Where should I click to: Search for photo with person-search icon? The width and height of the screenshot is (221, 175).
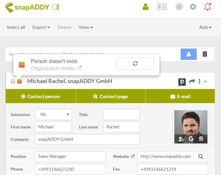pos(181,139)
